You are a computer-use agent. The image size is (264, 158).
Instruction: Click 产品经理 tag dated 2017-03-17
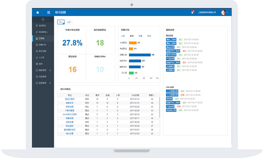tap(170, 107)
